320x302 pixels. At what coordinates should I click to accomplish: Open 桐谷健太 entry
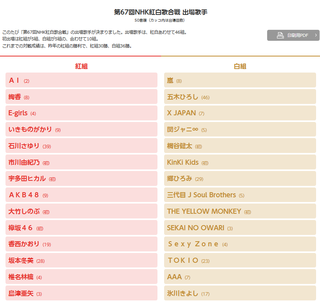point(240,146)
